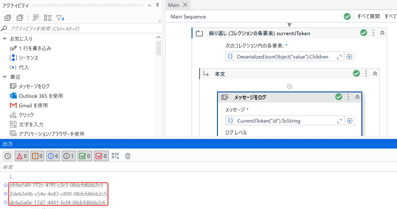Select シーケンス activity

pos(24,58)
